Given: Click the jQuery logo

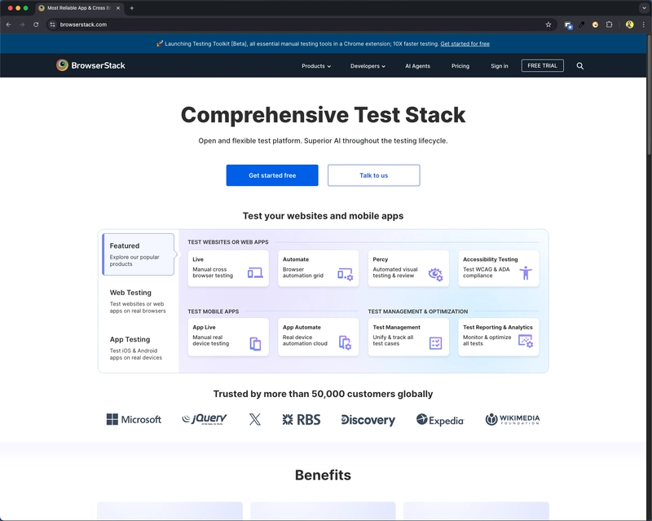Looking at the screenshot, I should [x=205, y=419].
